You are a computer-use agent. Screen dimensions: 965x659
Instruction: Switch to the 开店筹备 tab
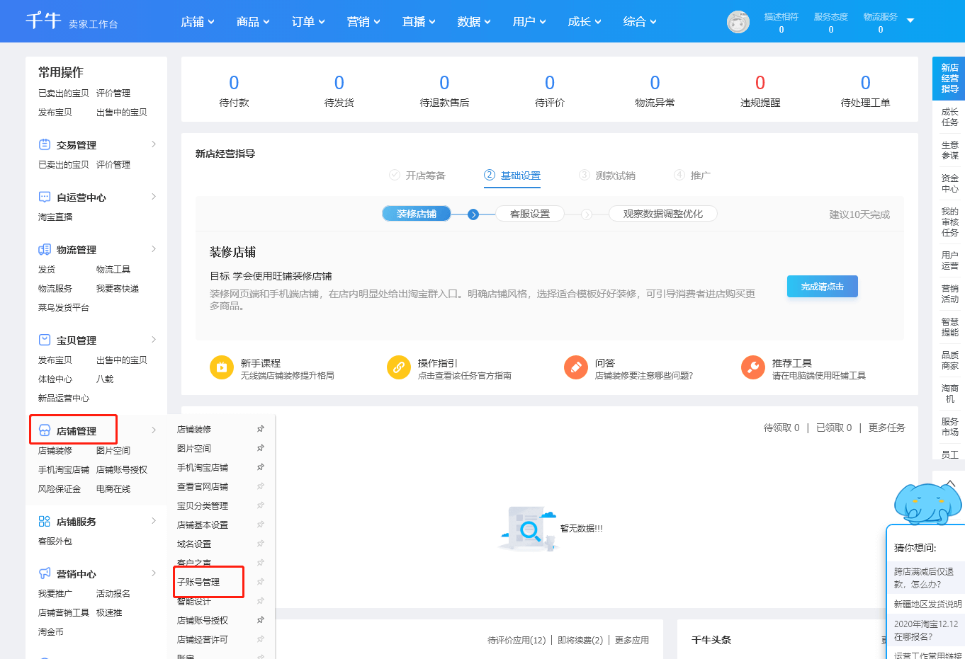(x=418, y=176)
